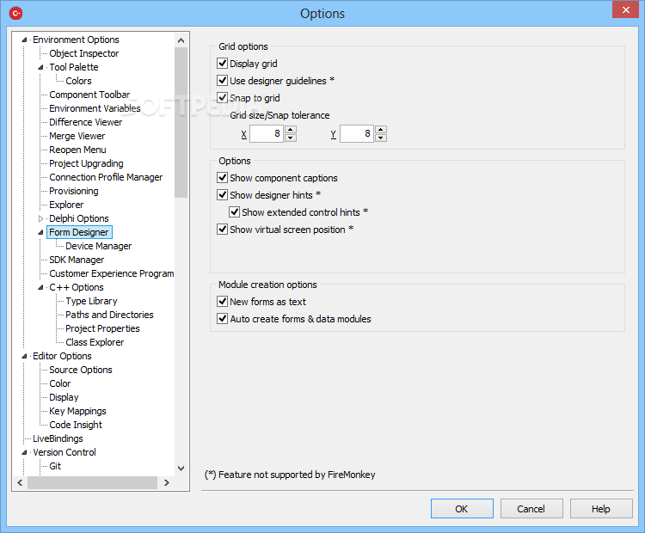Click tree horizontal scroll left arrow

(x=20, y=483)
